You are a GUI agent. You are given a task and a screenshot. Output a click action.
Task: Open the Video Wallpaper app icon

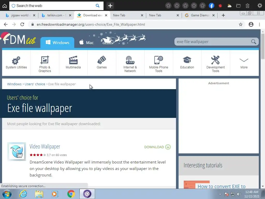pos(17,151)
